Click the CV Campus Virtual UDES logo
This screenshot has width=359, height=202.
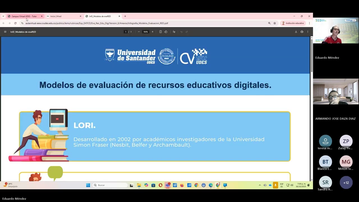(194, 56)
